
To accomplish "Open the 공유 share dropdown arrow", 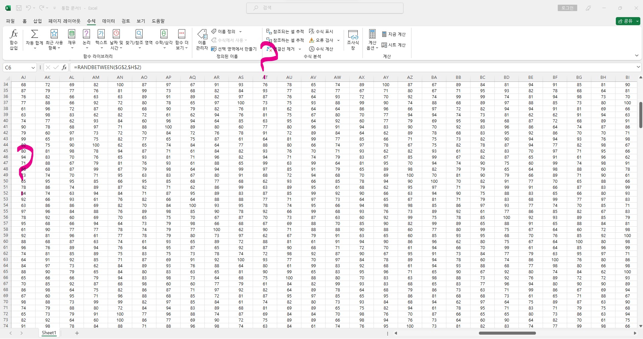I will pyautogui.click(x=637, y=21).
